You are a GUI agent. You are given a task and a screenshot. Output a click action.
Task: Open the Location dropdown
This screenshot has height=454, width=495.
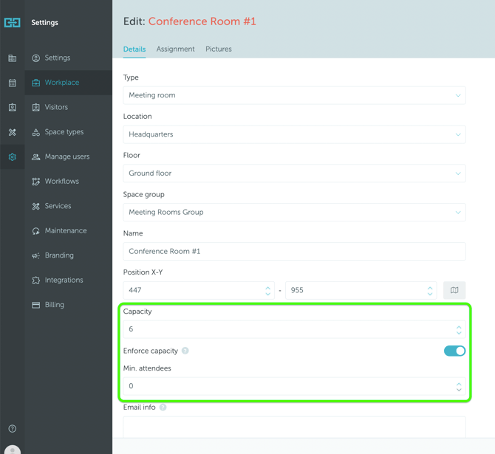pos(294,134)
